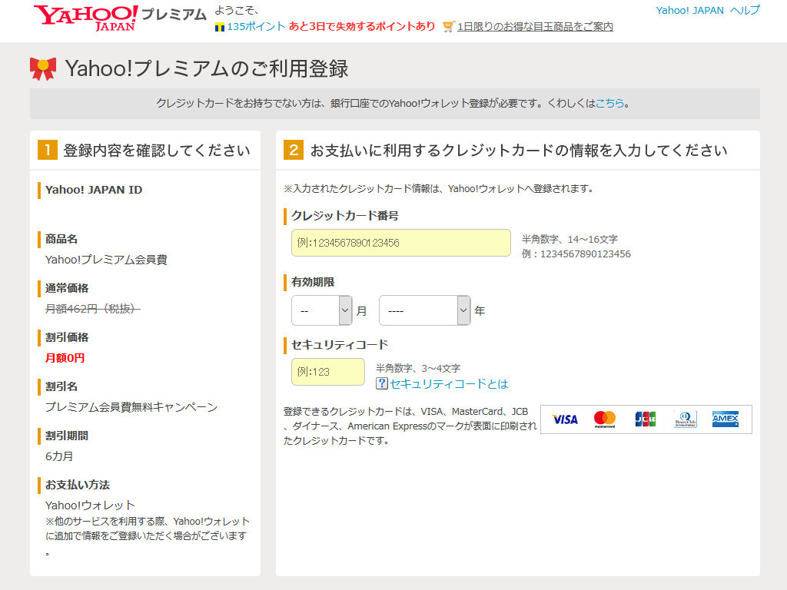Image resolution: width=787 pixels, height=590 pixels.
Task: Click the 商品名 label
Action: pyautogui.click(x=61, y=239)
